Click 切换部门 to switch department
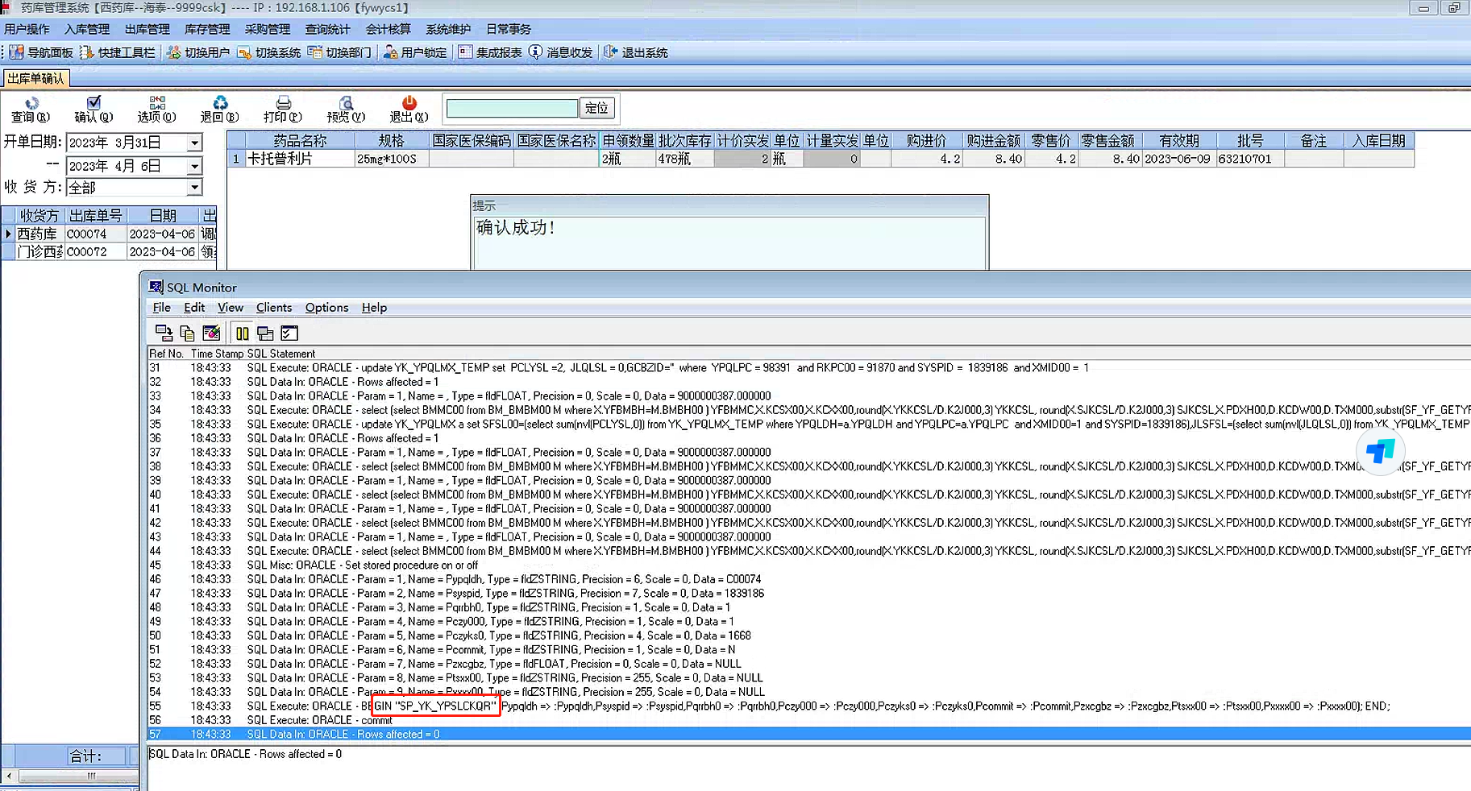The height and width of the screenshot is (791, 1471). point(340,52)
